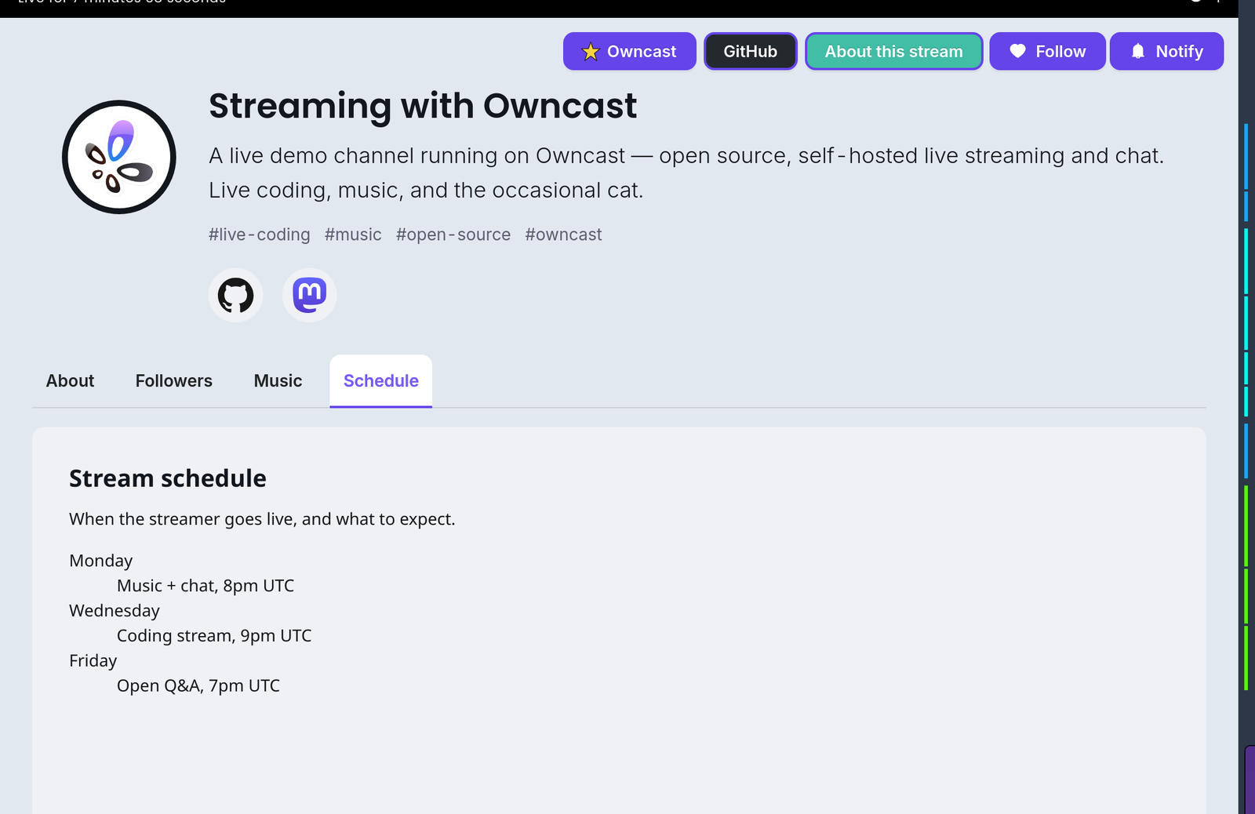Screen dimensions: 1255x814
Task: Click "Music + chat, 8pm UTC" text
Action: tap(206, 586)
